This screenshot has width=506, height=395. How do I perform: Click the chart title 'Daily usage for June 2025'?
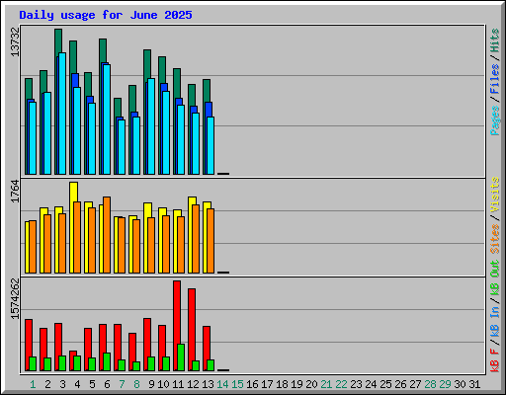point(106,15)
